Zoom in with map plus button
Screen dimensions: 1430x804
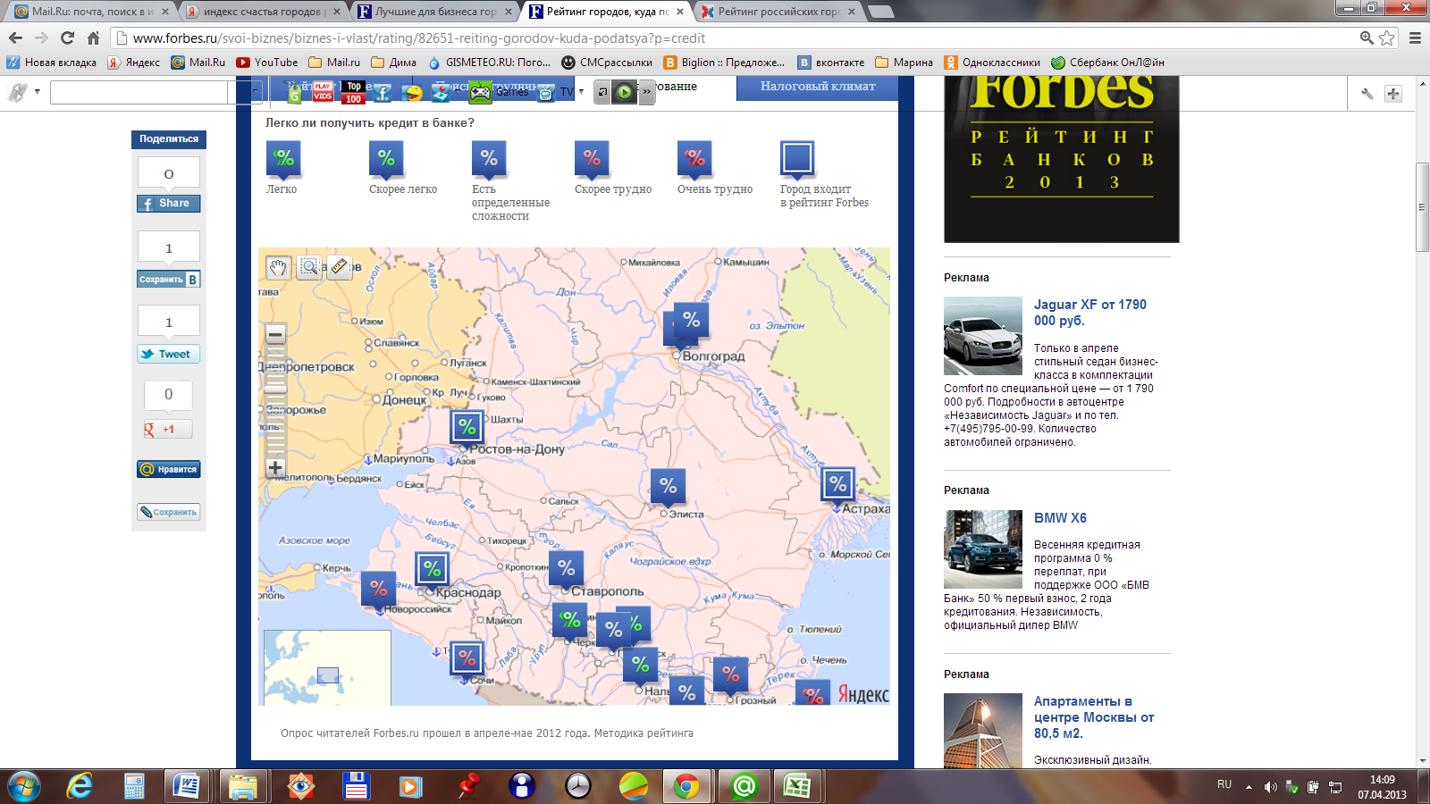point(275,467)
